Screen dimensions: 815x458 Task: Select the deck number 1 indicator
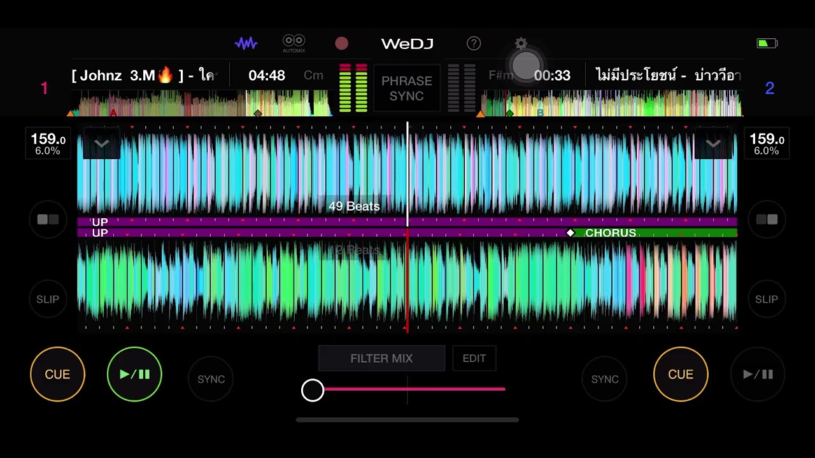[x=44, y=88]
